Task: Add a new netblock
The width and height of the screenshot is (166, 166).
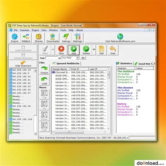Action: click(x=74, y=50)
